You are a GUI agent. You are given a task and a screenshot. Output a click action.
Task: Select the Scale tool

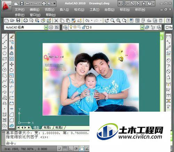click(x=12, y=75)
